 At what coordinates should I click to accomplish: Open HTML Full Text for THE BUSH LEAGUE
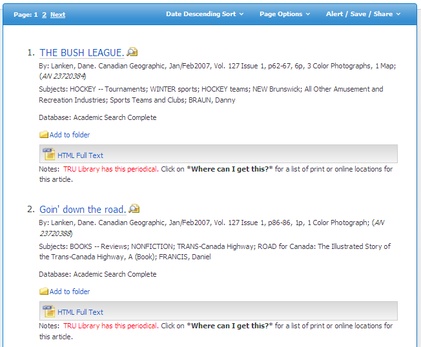(80, 155)
